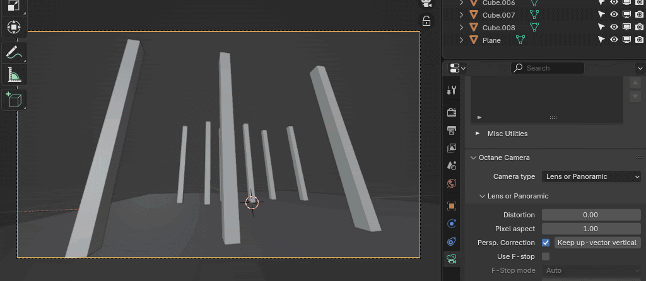Expand Cube.008 in the outliner
The height and width of the screenshot is (281, 646).
461,28
